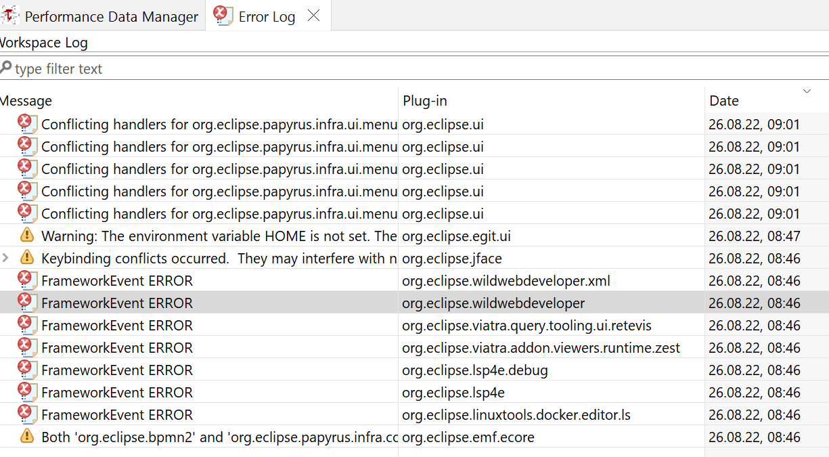
Task: Select FrameworkEvent ERROR message in docker.editor.ls row
Action: (117, 415)
